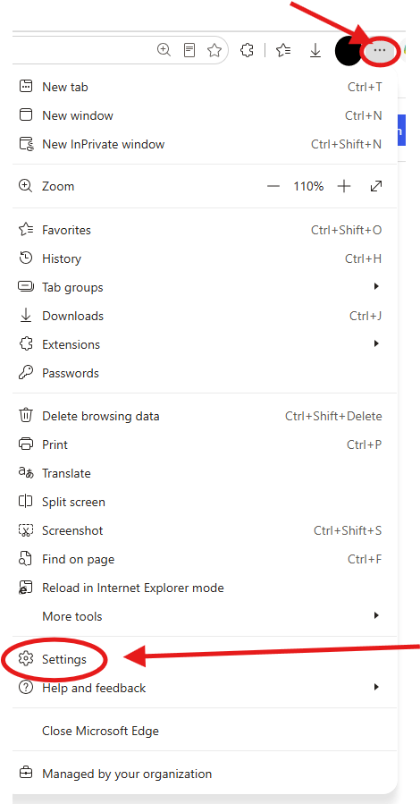Viewport: 420px width, 804px height.
Task: Open the Favorites list toolbar icon
Action: [283, 50]
